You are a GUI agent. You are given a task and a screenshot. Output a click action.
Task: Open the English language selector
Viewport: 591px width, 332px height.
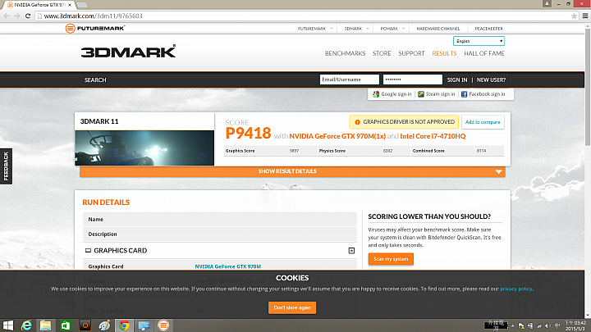point(479,41)
